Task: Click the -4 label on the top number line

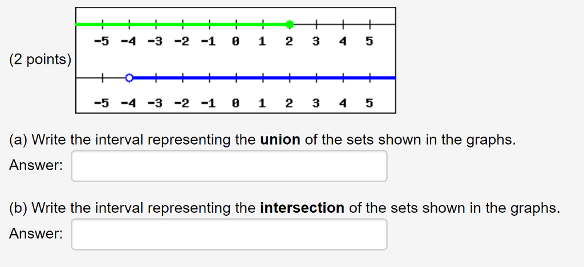Action: pos(128,42)
